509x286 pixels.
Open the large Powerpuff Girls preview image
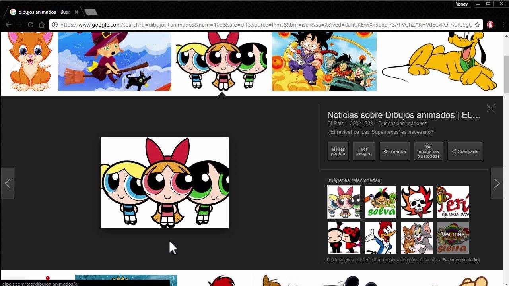165,183
